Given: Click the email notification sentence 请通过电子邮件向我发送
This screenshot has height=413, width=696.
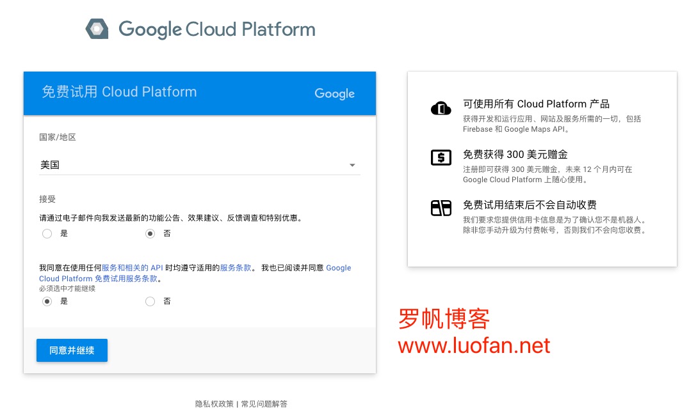Looking at the screenshot, I should pos(172,218).
